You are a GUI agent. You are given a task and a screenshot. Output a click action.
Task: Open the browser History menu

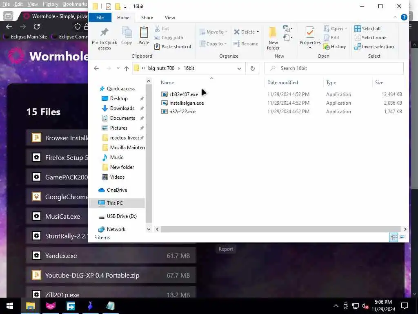coord(50,4)
